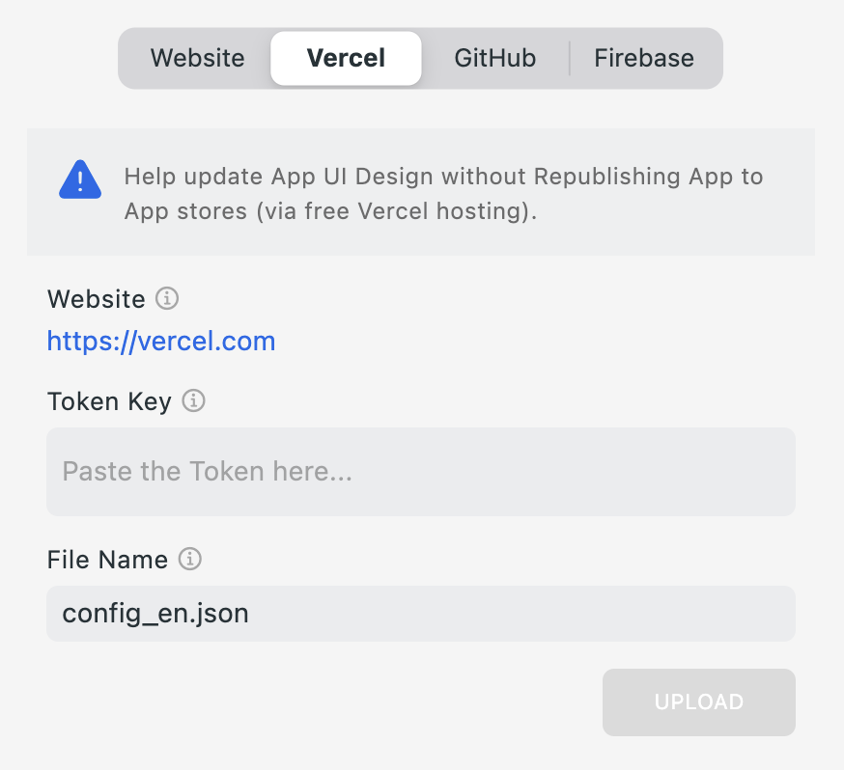This screenshot has width=844, height=770.
Task: Select the Vercel tab
Action: tap(346, 58)
